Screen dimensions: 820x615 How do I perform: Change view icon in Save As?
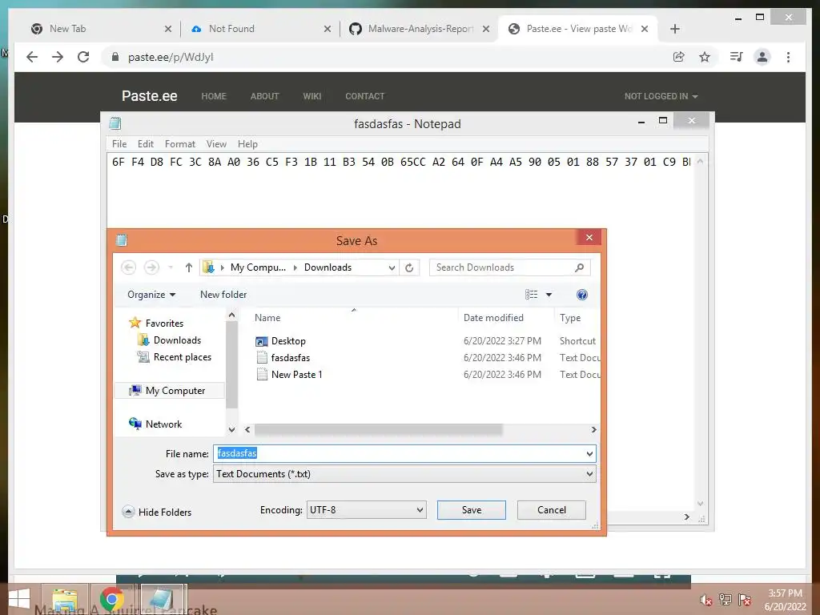532,295
